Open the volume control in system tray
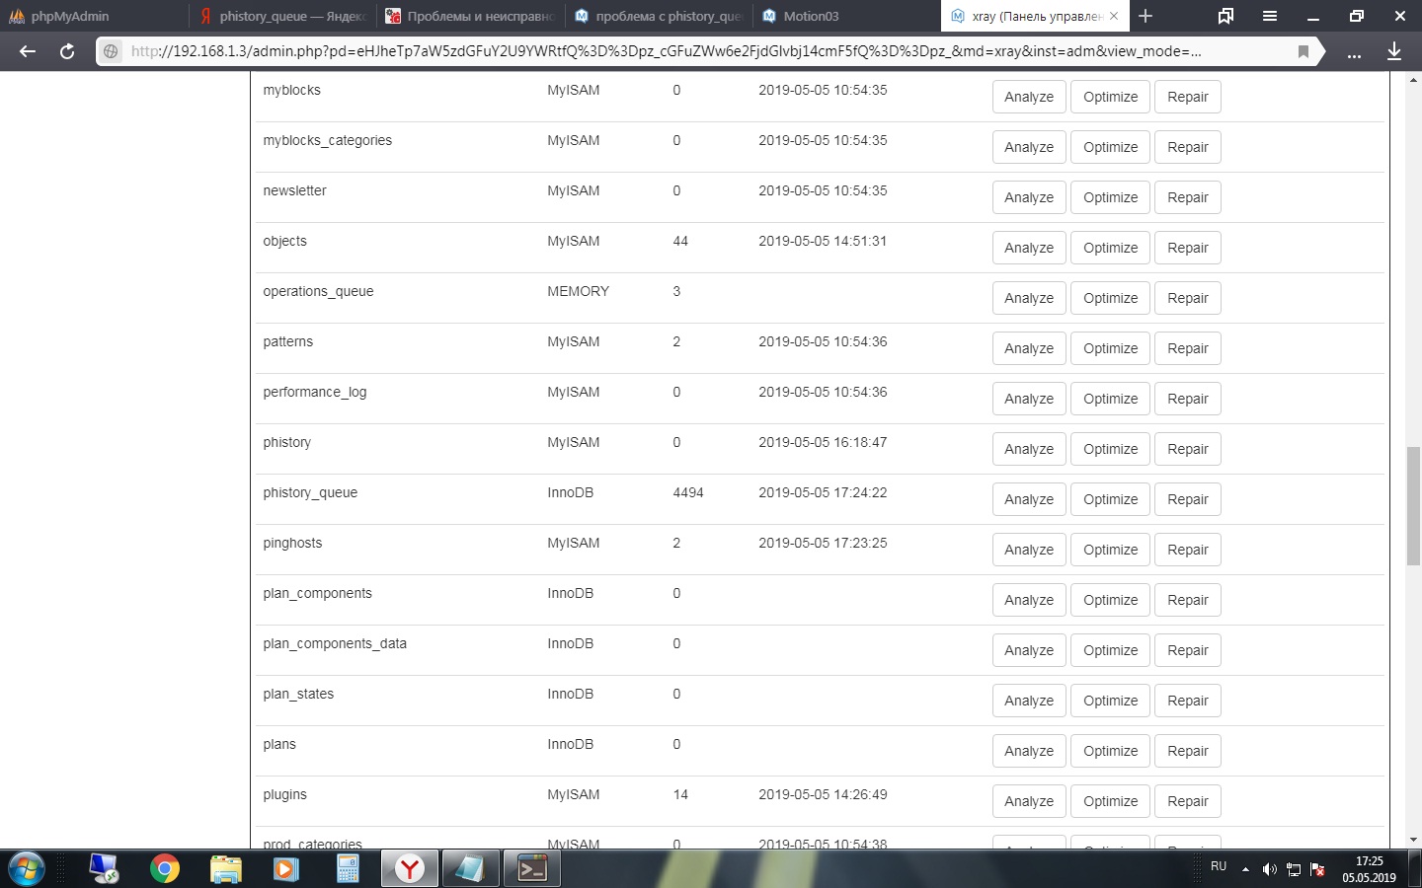The height and width of the screenshot is (888, 1422). click(x=1269, y=869)
